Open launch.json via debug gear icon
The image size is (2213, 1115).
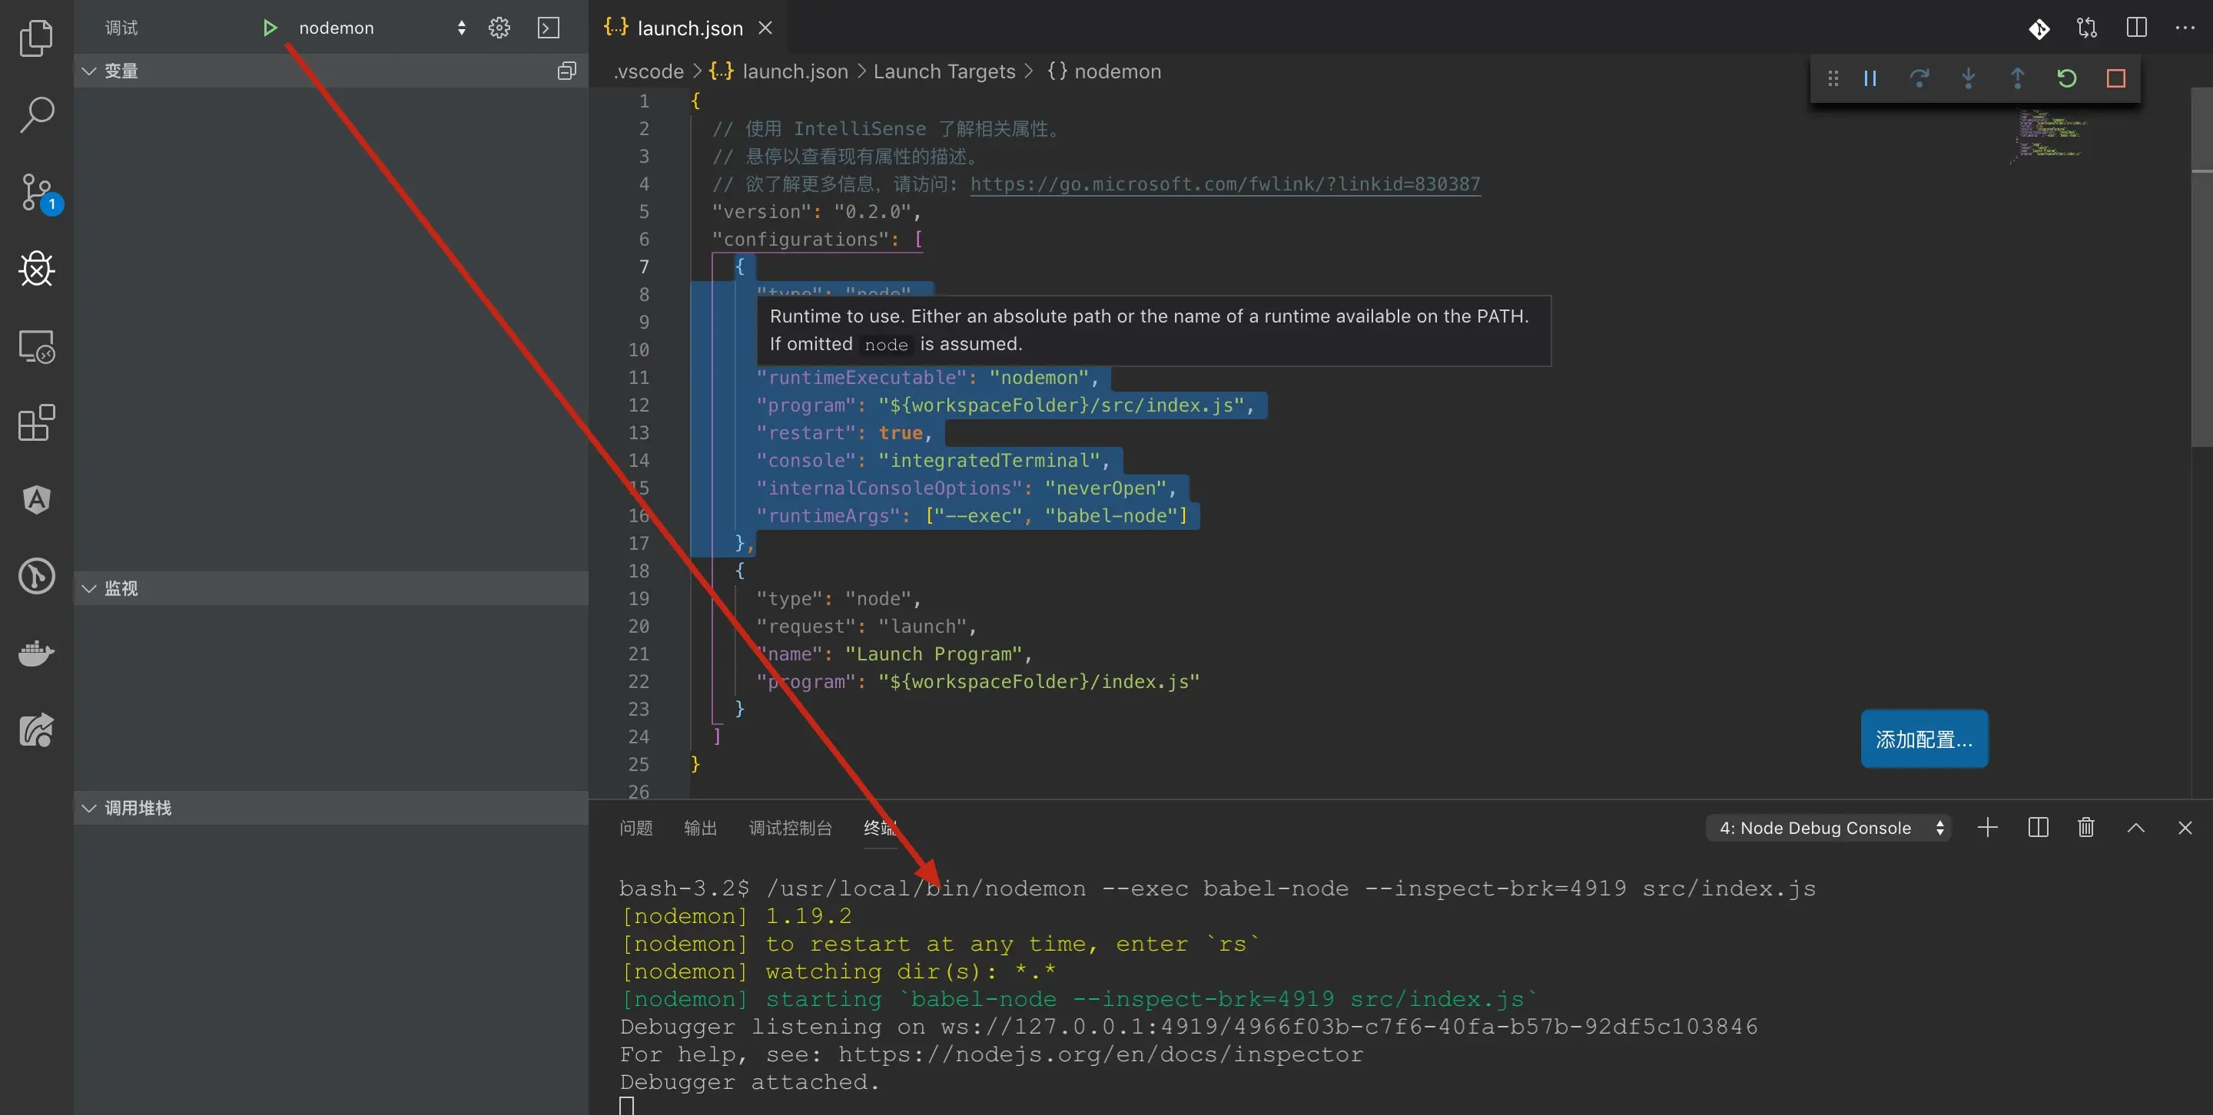[x=499, y=28]
